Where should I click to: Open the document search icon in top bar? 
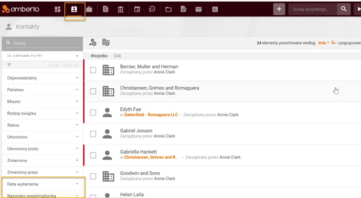(184, 9)
